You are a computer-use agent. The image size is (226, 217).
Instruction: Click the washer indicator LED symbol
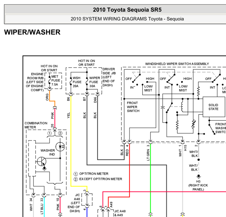pos(60,147)
